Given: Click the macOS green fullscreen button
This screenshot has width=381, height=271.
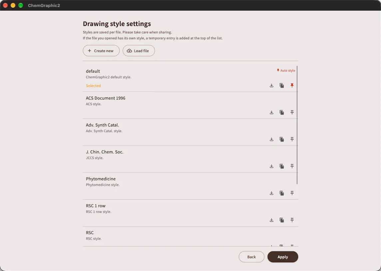Looking at the screenshot, I should 21,5.
